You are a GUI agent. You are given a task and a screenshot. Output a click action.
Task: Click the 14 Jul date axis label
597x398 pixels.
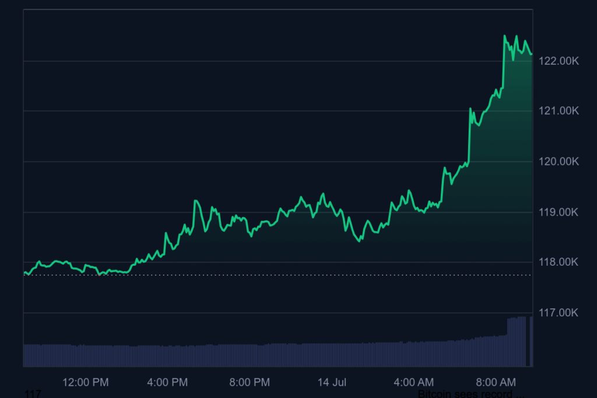pos(332,382)
